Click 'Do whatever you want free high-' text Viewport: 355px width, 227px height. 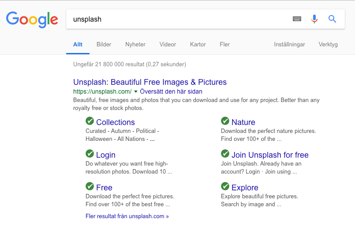coord(127,164)
